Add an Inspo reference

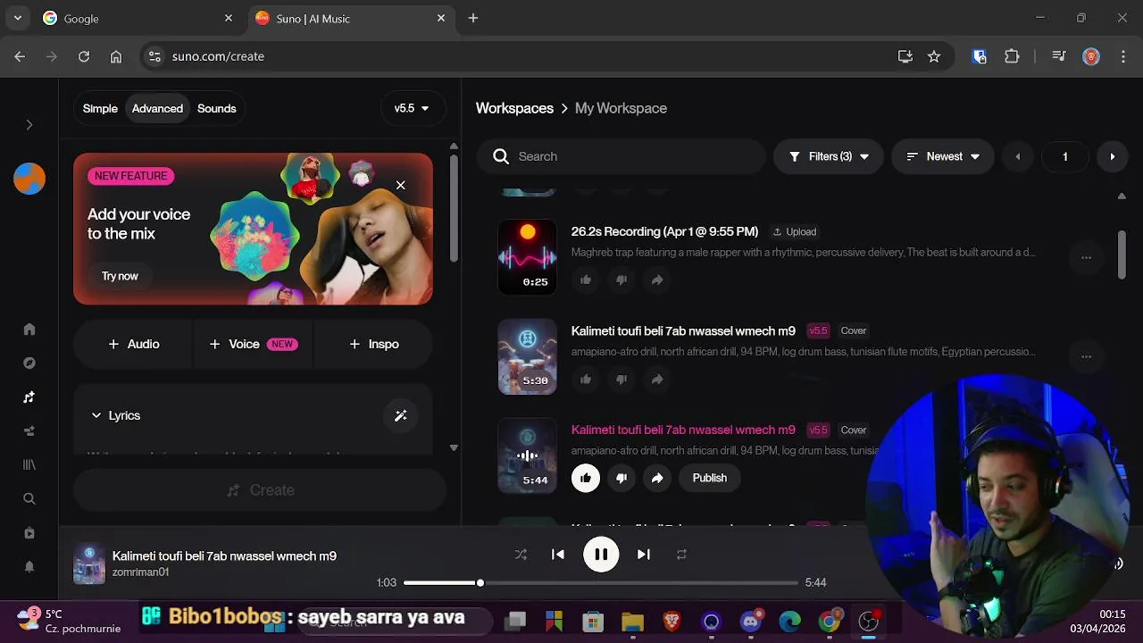373,344
